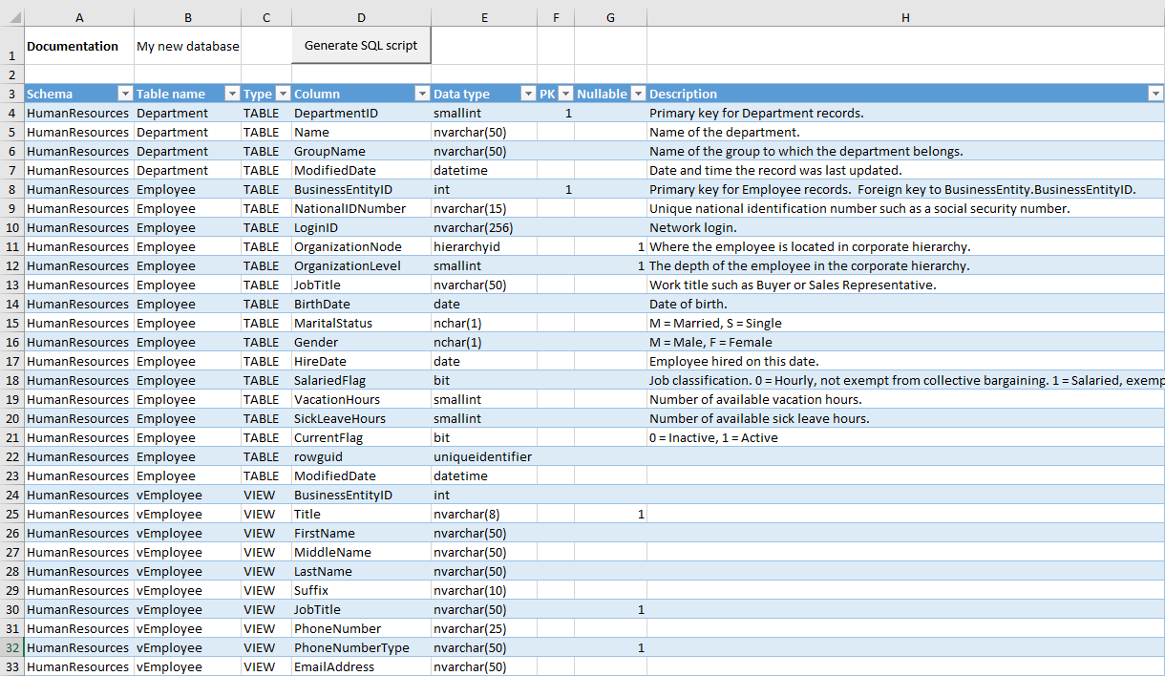Select row 32 using its row number

11,647
